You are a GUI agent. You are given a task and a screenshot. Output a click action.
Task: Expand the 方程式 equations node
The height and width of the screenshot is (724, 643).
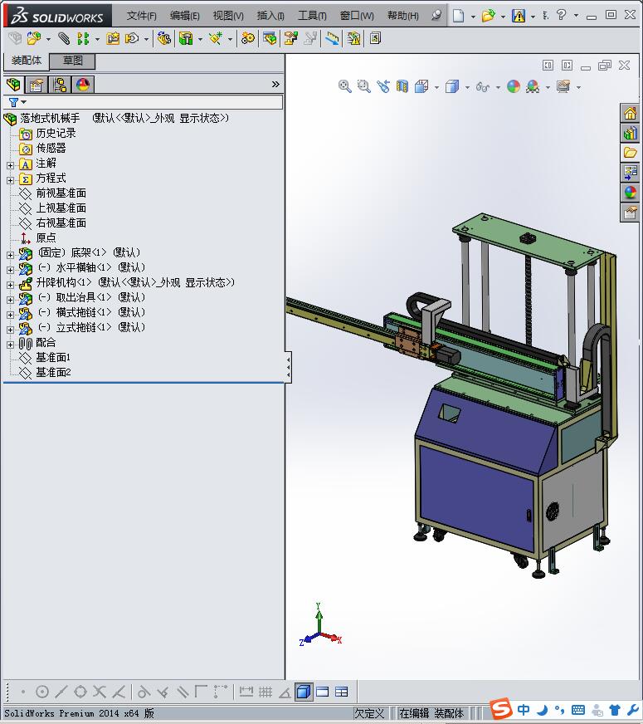(10, 180)
